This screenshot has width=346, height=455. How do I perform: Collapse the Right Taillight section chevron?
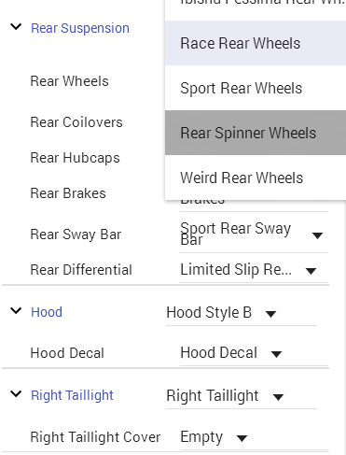coord(16,394)
